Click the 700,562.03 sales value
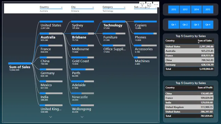Image resolution: width=221 pixels, height=124 pixels. (x=207, y=60)
